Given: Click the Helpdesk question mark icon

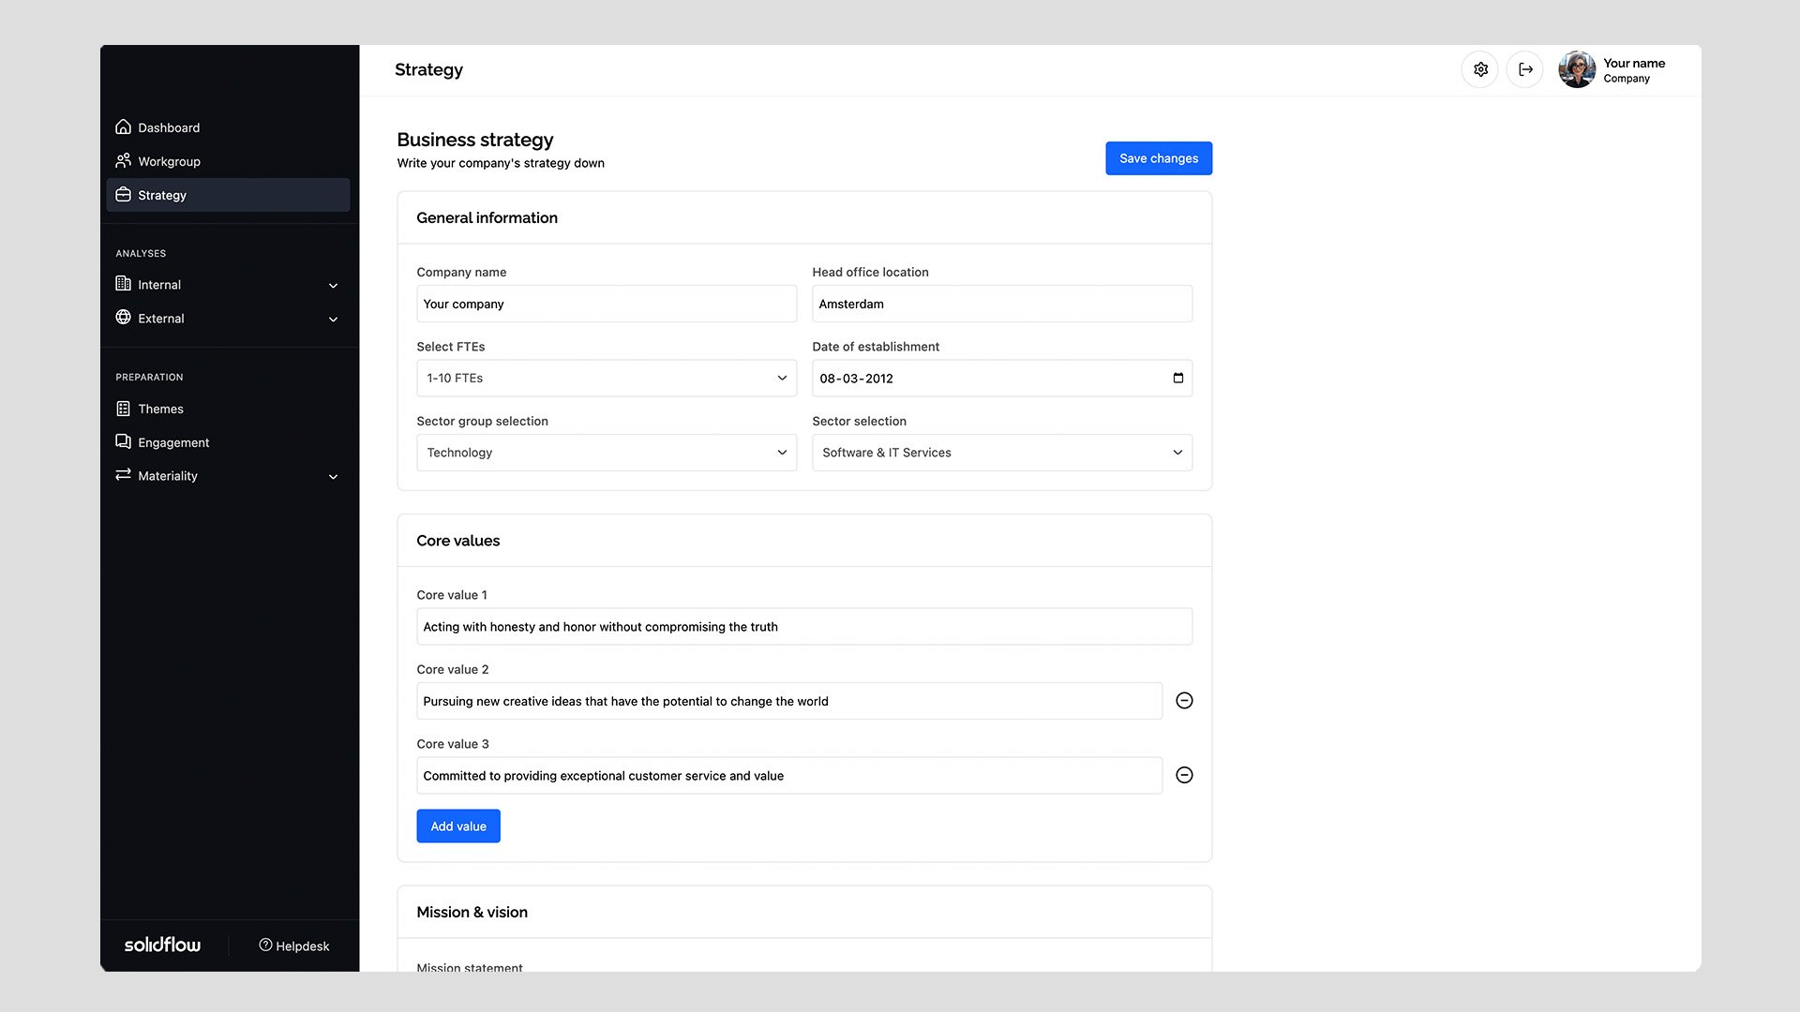Looking at the screenshot, I should pyautogui.click(x=265, y=945).
